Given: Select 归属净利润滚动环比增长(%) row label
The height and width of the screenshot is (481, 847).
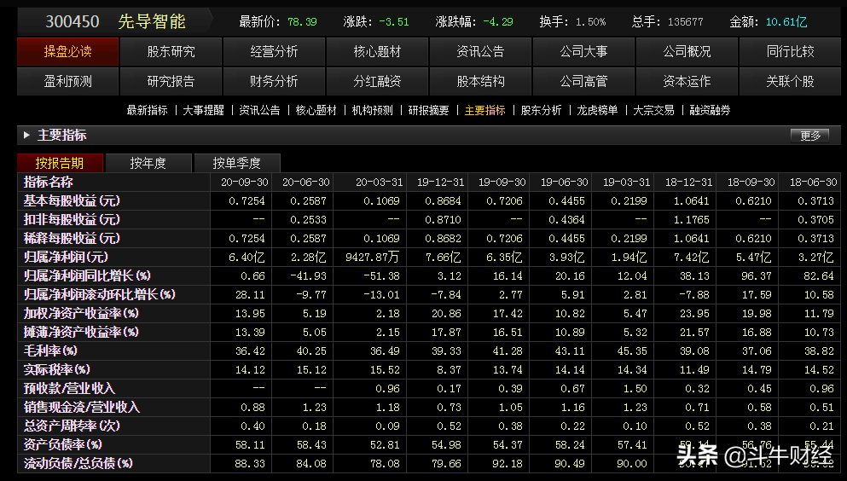Looking at the screenshot, I should (x=100, y=295).
